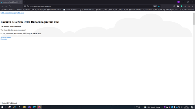
Task: Click text Ca pret, croaziera in Delta
Action: [21, 34]
